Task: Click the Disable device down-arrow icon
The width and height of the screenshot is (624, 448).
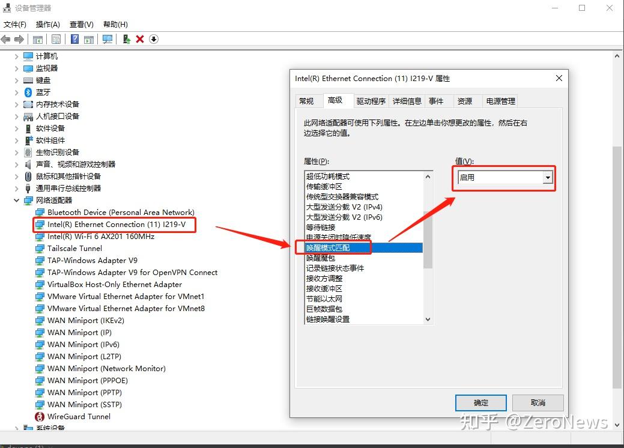Action: tap(154, 39)
